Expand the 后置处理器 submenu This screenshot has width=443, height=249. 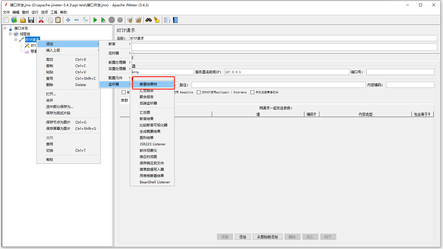click(x=115, y=69)
